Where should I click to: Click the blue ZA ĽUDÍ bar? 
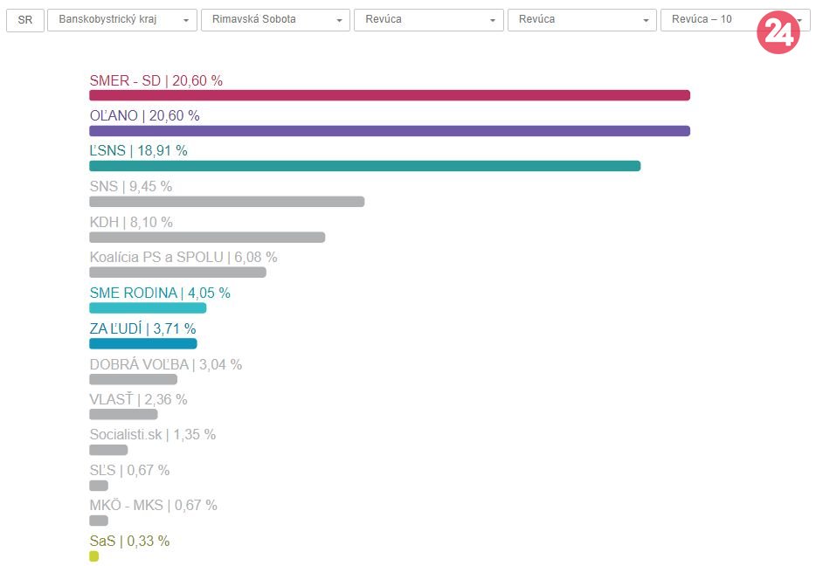point(142,343)
